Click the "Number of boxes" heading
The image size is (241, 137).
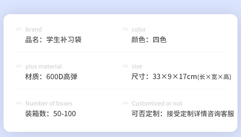click(49, 104)
